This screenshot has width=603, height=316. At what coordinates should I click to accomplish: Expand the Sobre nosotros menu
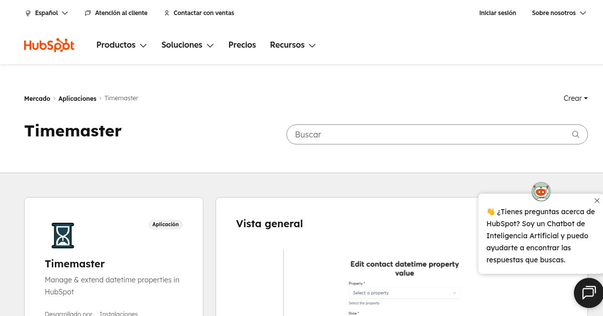point(559,13)
